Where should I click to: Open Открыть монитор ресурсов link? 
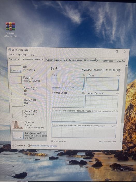(44, 146)
